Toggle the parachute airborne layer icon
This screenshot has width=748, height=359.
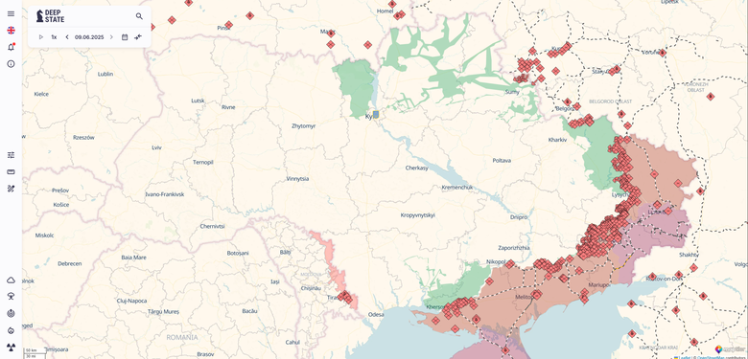[x=11, y=297]
